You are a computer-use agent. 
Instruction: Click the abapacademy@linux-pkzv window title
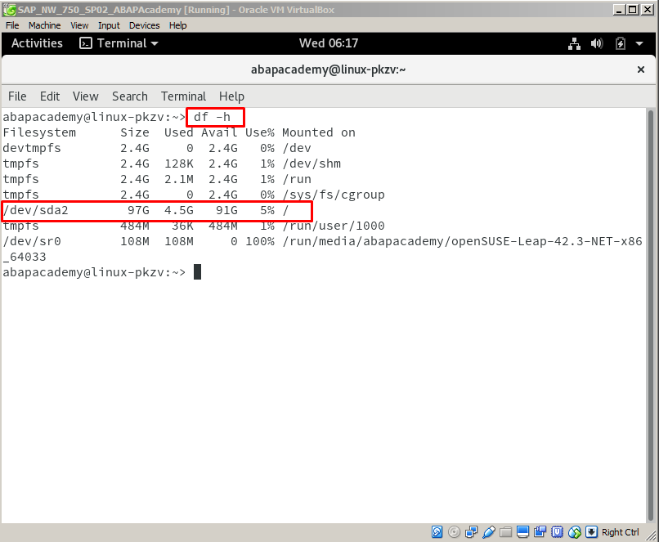tap(328, 69)
